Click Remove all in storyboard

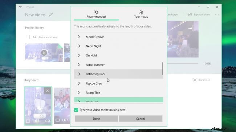202,80
